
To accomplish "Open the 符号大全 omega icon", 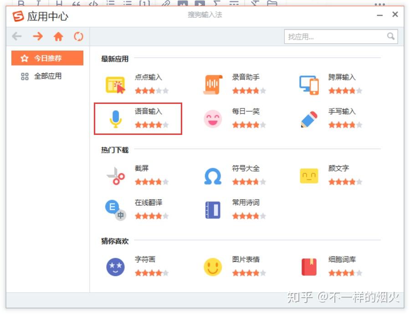I will tap(213, 176).
